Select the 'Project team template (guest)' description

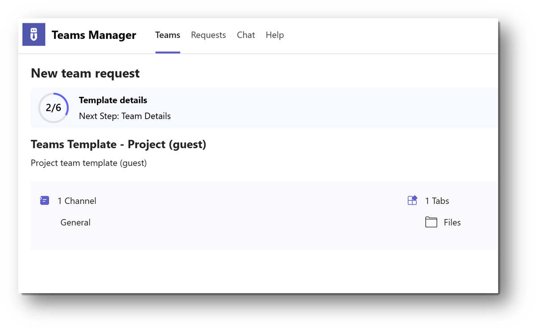click(x=88, y=163)
